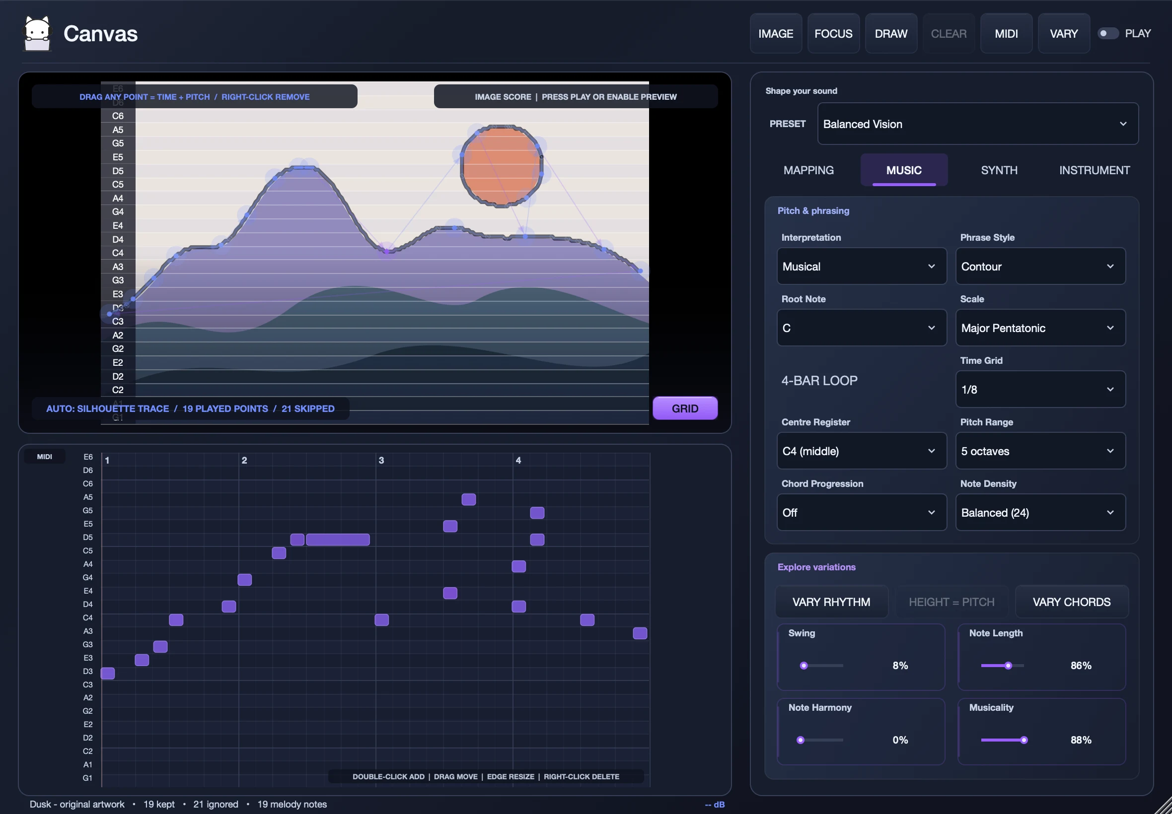Screen dimensions: 1172x814
Task: Open the PRESET Balanced Vision dropdown
Action: point(978,124)
